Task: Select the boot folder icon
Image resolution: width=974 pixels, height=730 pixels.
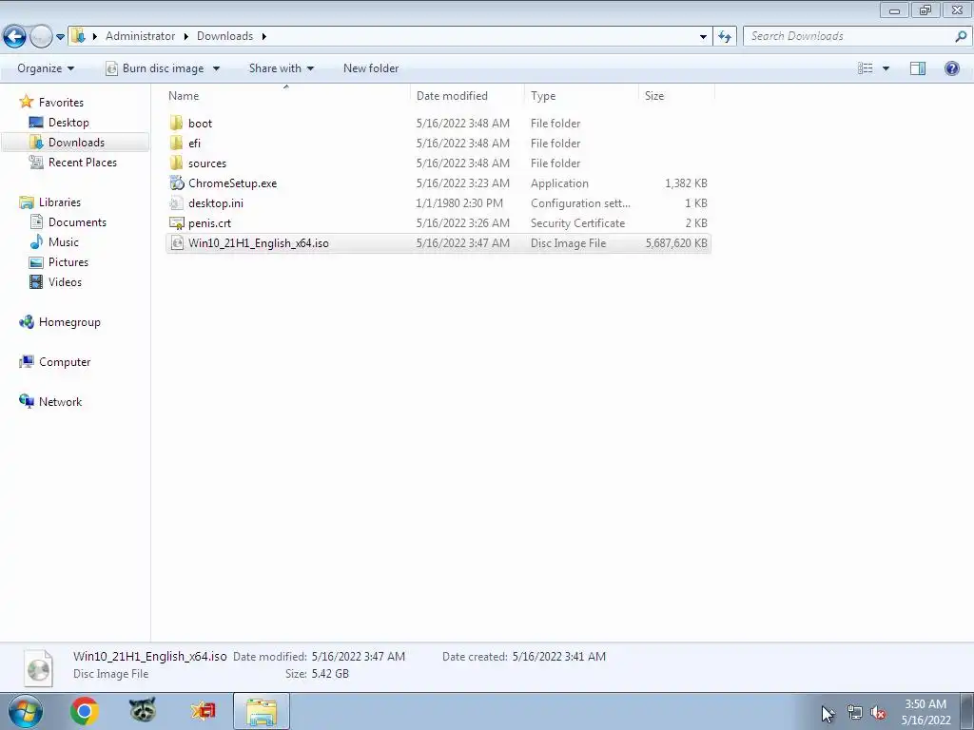Action: [176, 123]
